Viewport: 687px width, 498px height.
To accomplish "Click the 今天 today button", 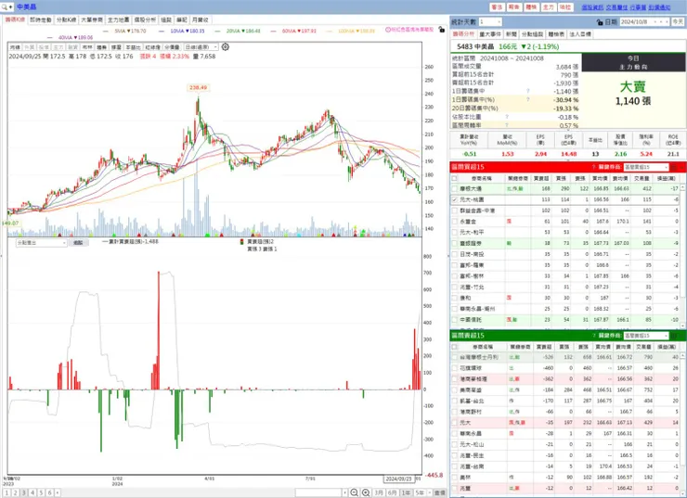I will pos(678,22).
